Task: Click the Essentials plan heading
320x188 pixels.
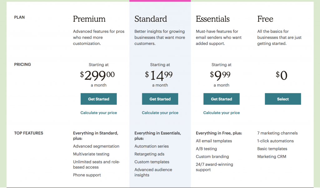Action: [212, 19]
